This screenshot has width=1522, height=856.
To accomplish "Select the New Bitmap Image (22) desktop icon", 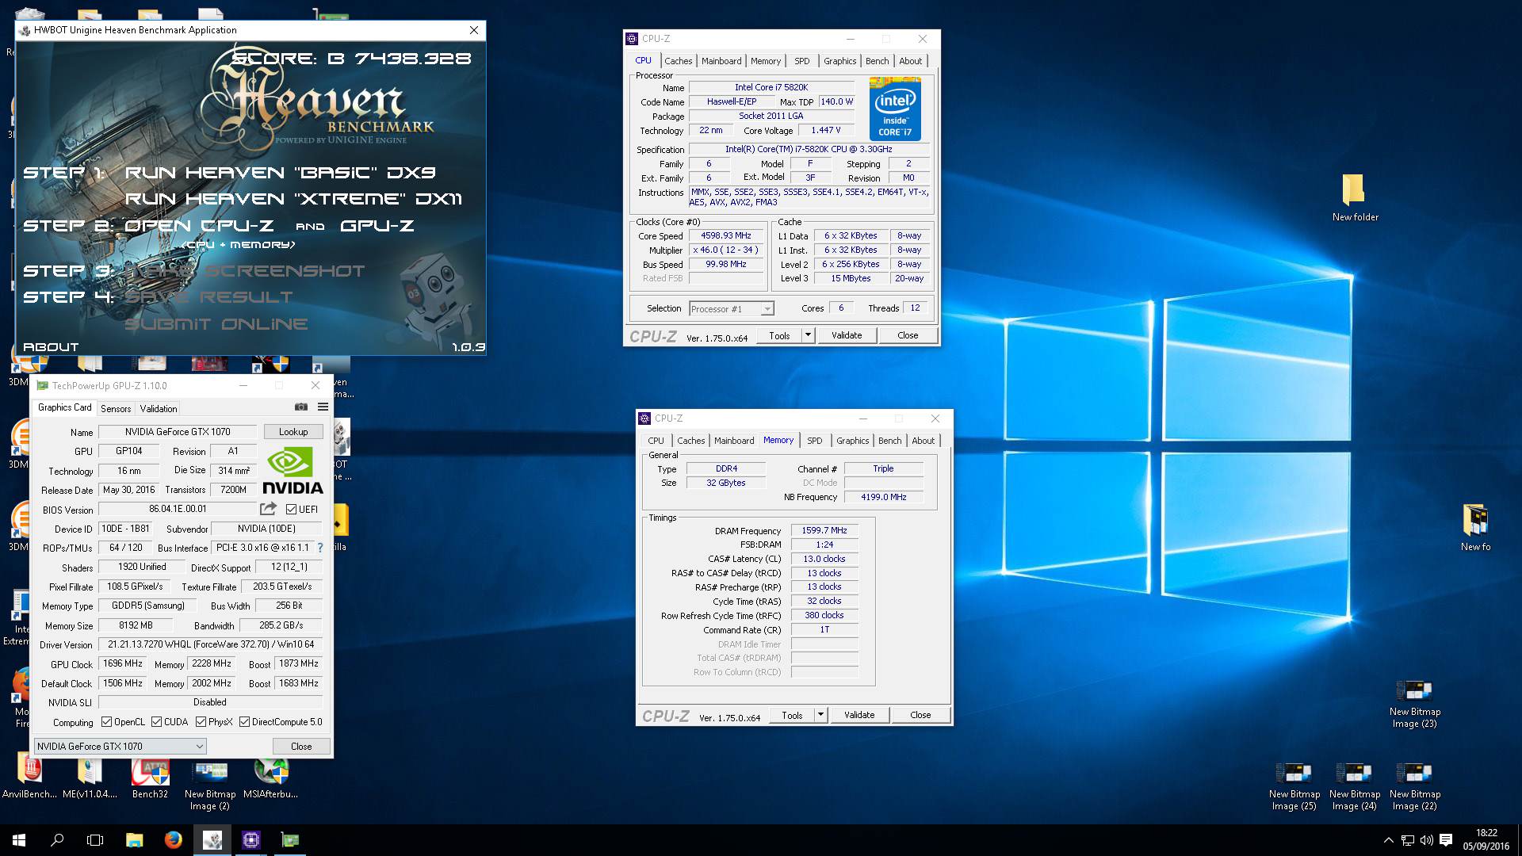I will [x=1415, y=786].
